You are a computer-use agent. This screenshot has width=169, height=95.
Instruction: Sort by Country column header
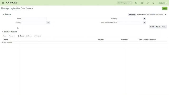click(x=101, y=40)
